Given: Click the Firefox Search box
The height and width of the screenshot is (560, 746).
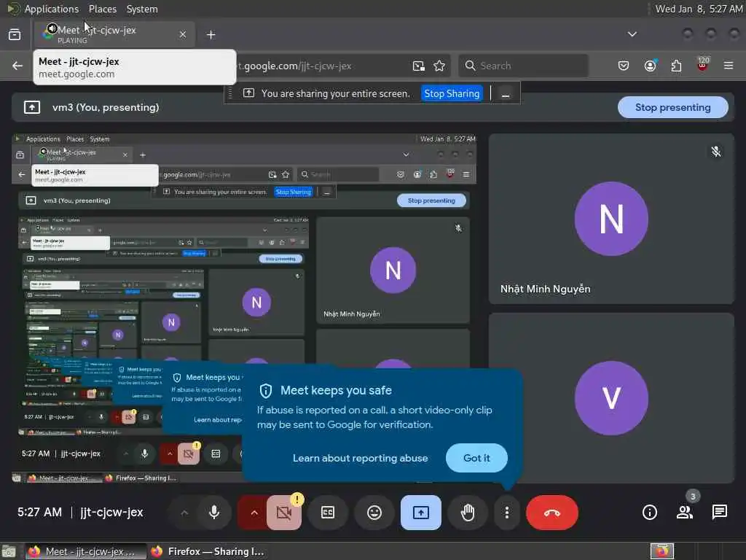Looking at the screenshot, I should tap(523, 66).
